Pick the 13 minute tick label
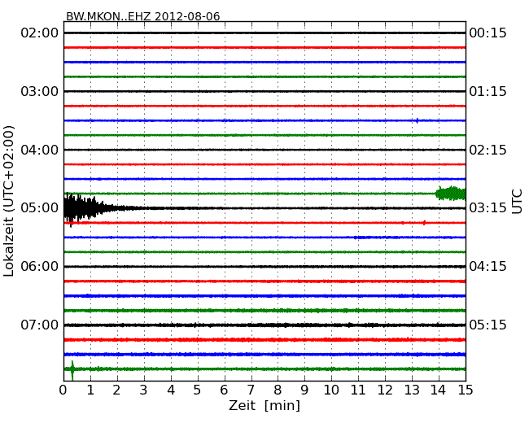The width and height of the screenshot is (529, 423). 412,390
